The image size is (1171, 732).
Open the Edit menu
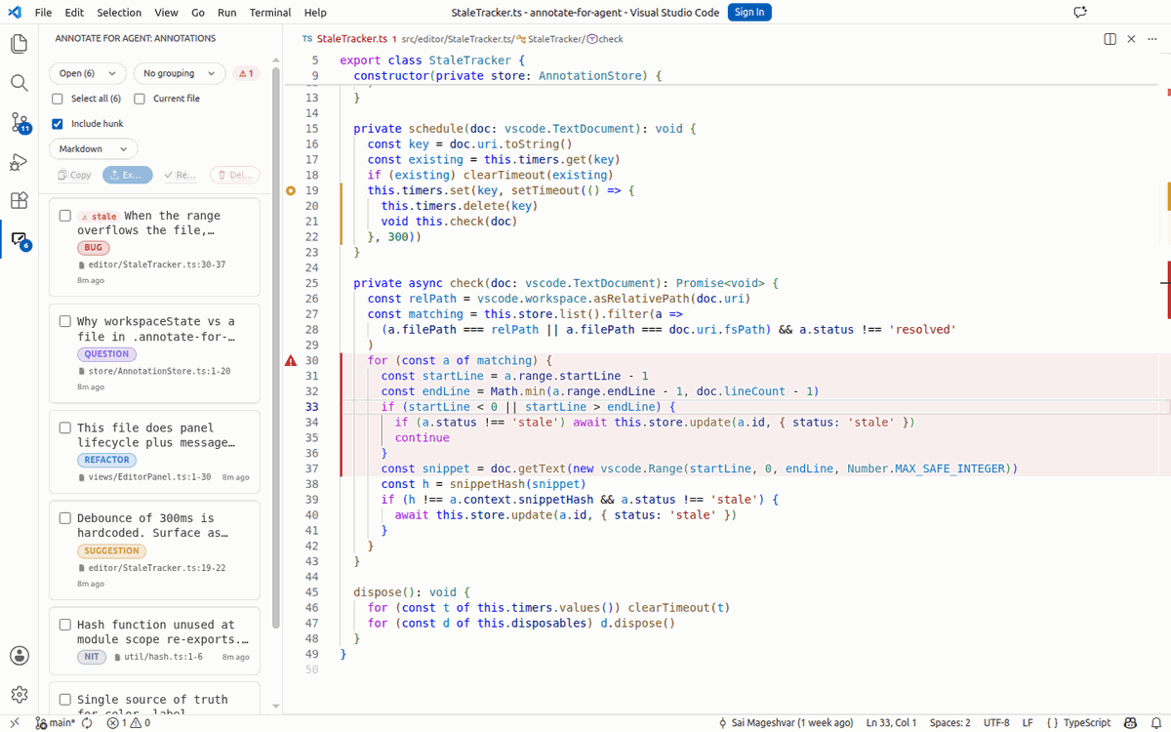(x=74, y=13)
